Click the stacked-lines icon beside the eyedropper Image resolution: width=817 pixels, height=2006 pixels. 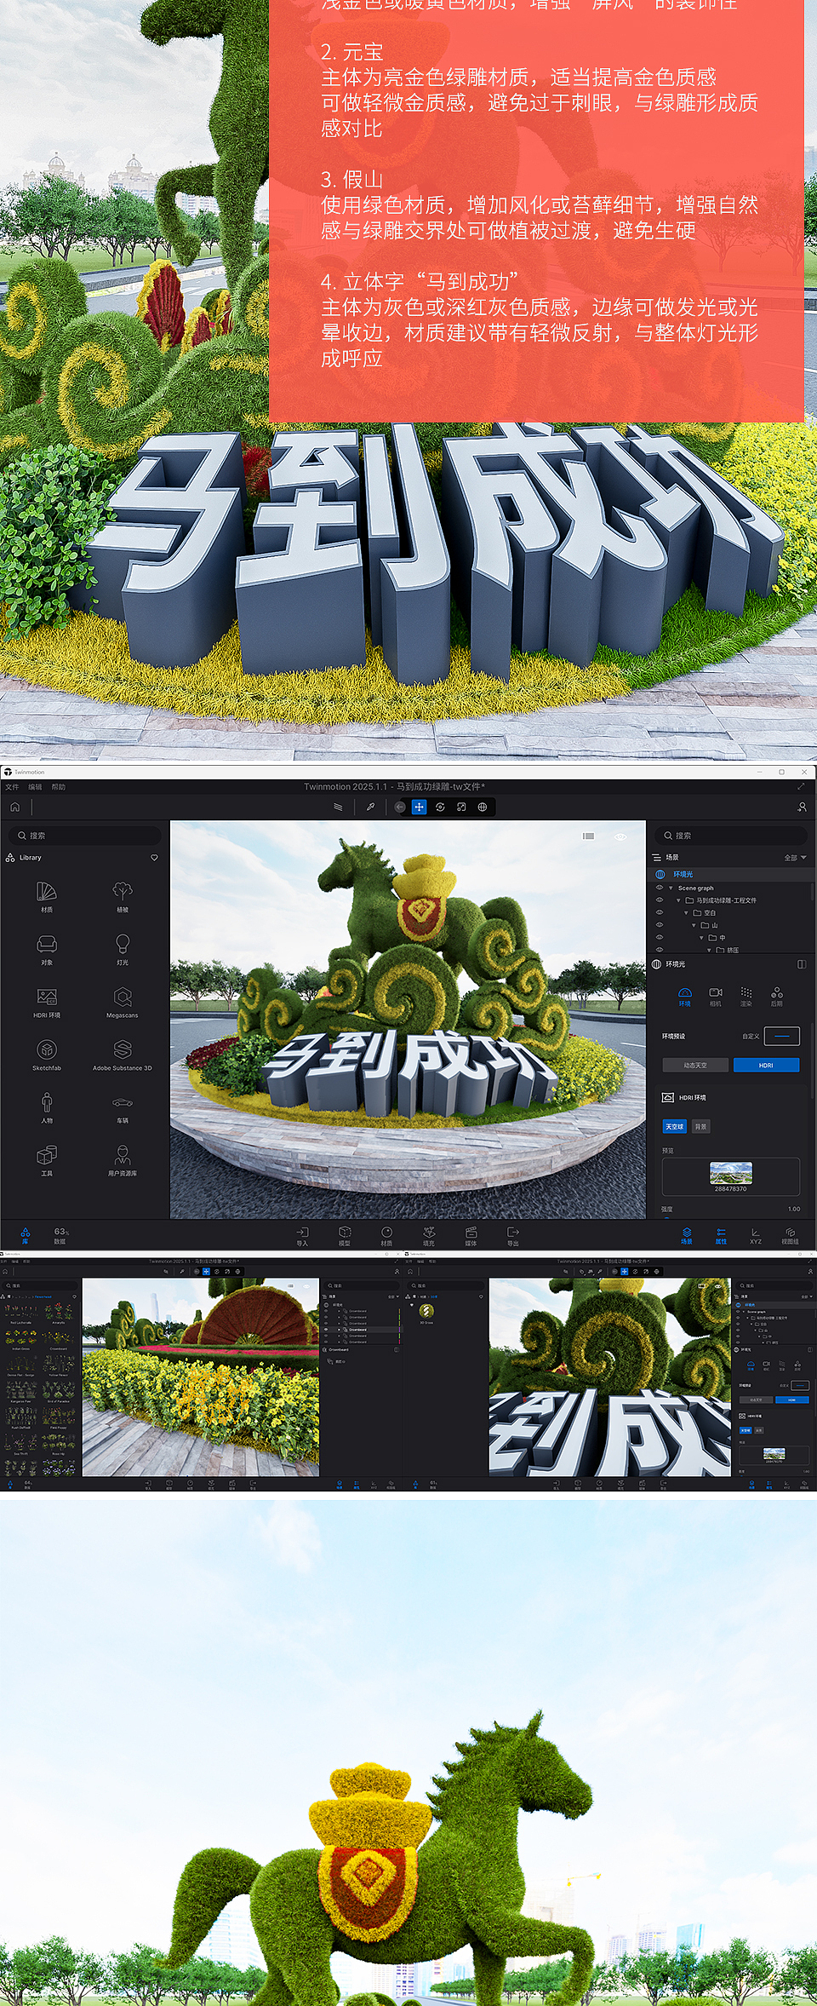click(338, 807)
